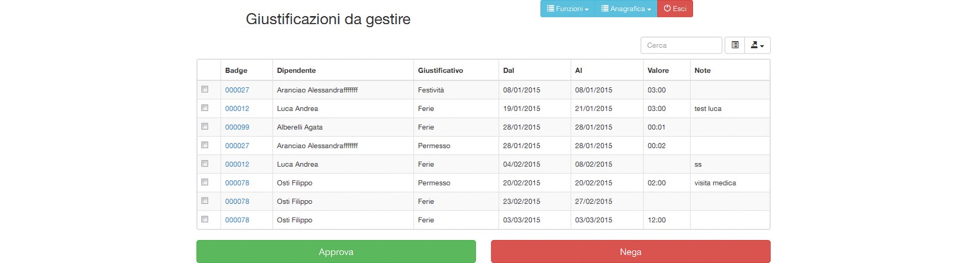967x263 pixels.
Task: Tick the checkbox for Aranciao Festività row
Action: (205, 90)
